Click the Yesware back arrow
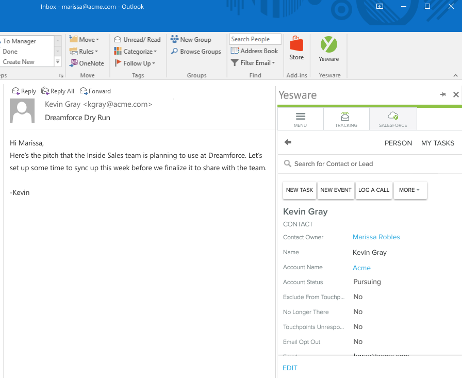The image size is (462, 378). (x=288, y=142)
